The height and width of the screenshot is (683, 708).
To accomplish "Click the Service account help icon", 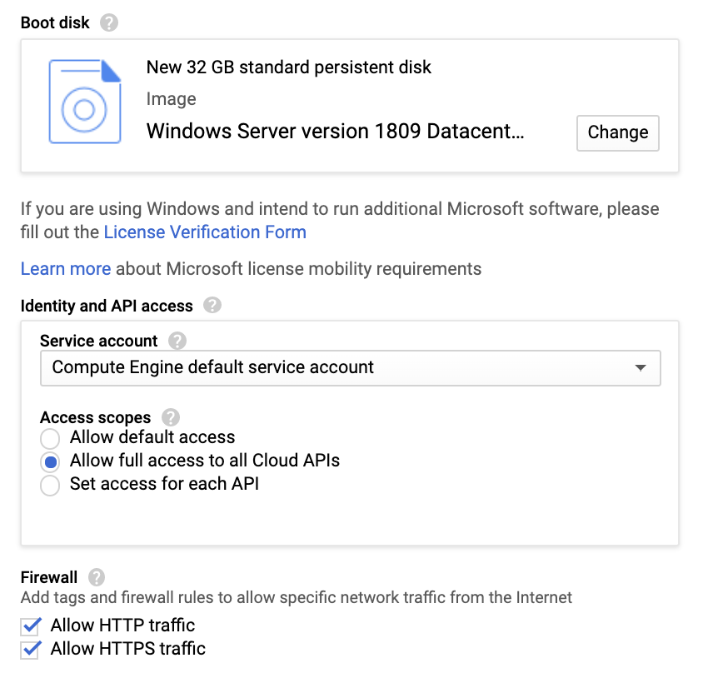I will [177, 341].
